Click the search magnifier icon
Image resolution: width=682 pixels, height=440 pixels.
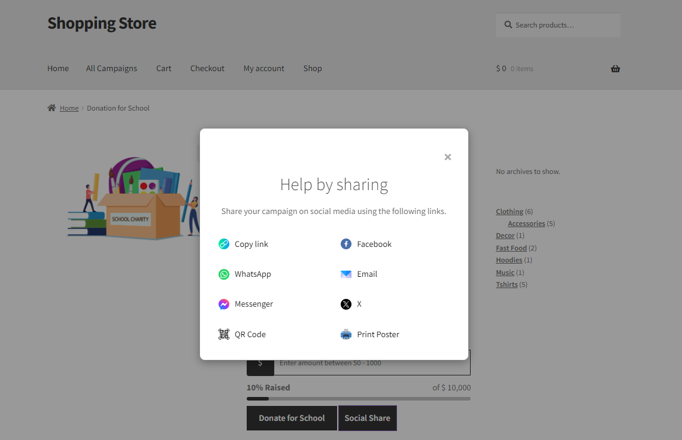[508, 25]
